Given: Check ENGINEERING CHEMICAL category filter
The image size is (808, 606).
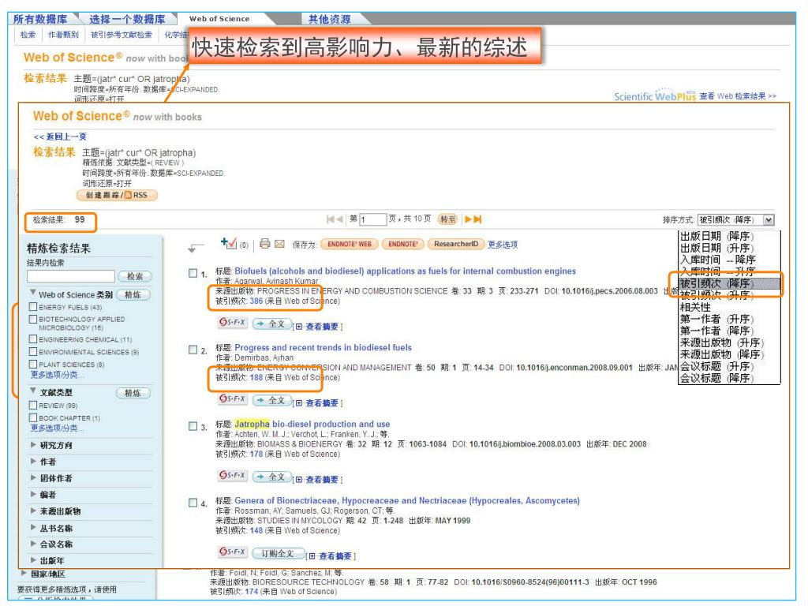Looking at the screenshot, I should [x=33, y=339].
